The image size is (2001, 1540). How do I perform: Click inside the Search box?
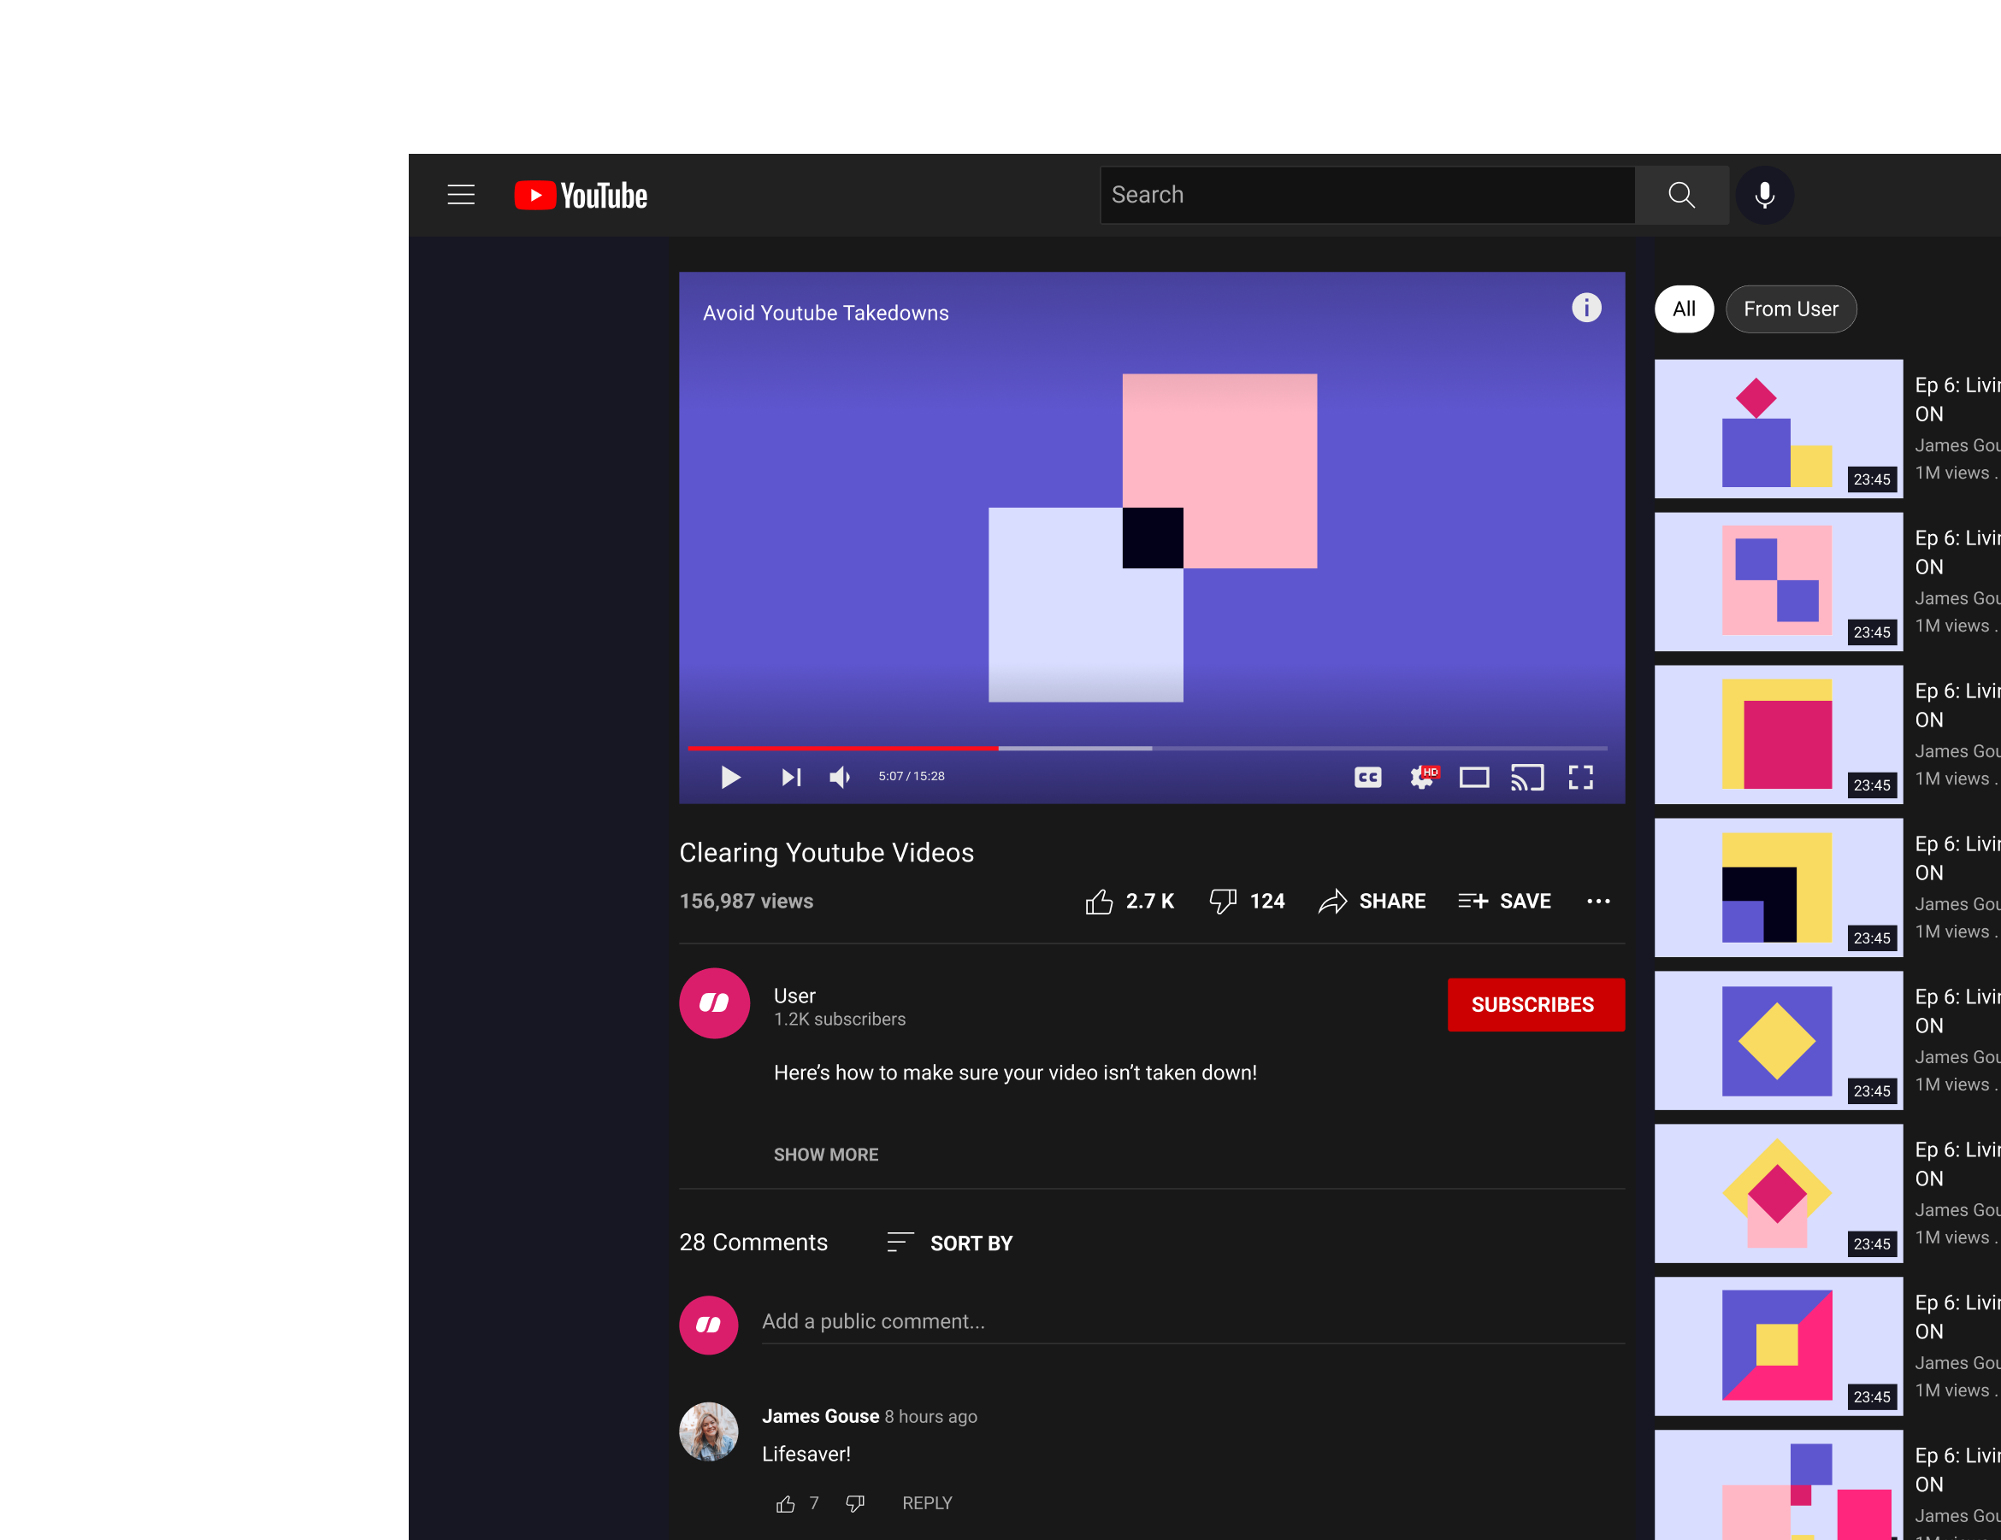[x=1367, y=195]
